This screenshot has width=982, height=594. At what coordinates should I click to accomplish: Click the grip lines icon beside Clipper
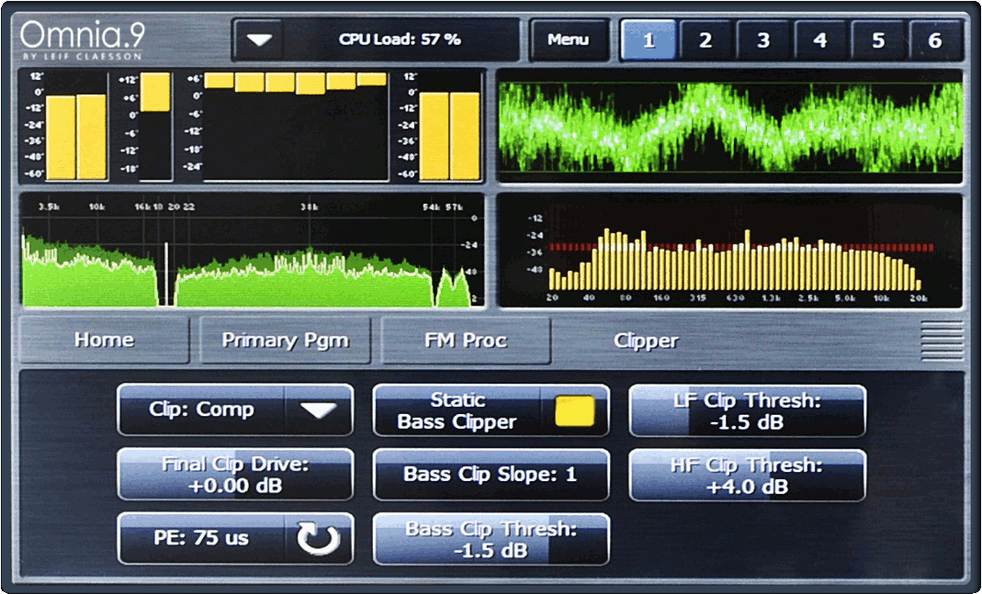point(941,341)
